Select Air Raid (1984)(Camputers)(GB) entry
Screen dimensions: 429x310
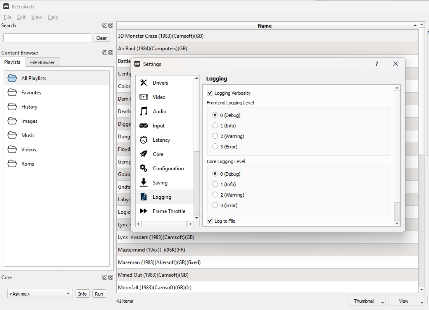[x=267, y=48]
